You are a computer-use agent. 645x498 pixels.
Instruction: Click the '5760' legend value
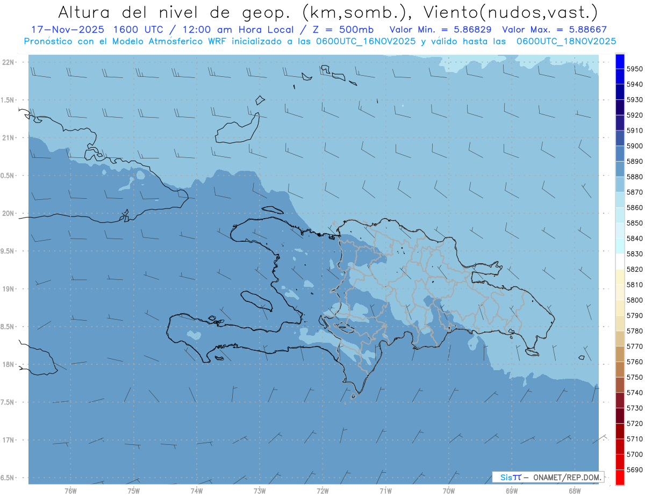coord(635,362)
